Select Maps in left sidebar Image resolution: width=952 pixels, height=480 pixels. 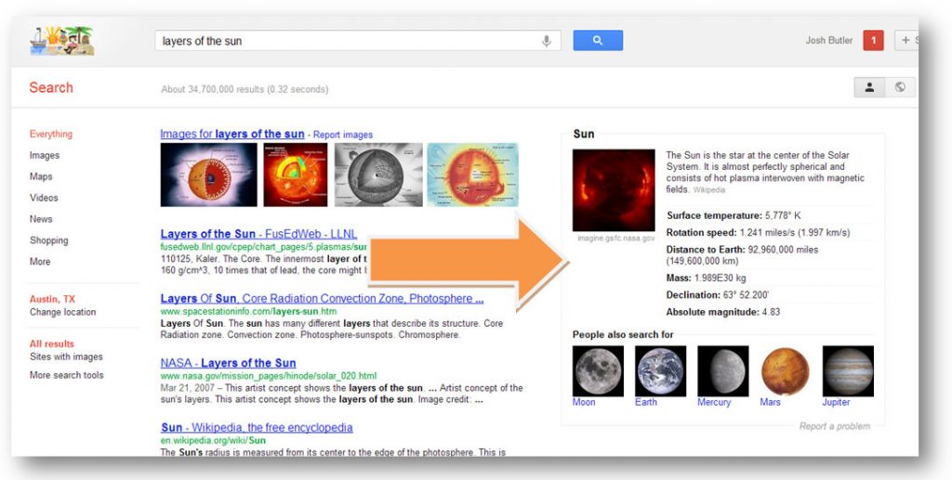41,176
